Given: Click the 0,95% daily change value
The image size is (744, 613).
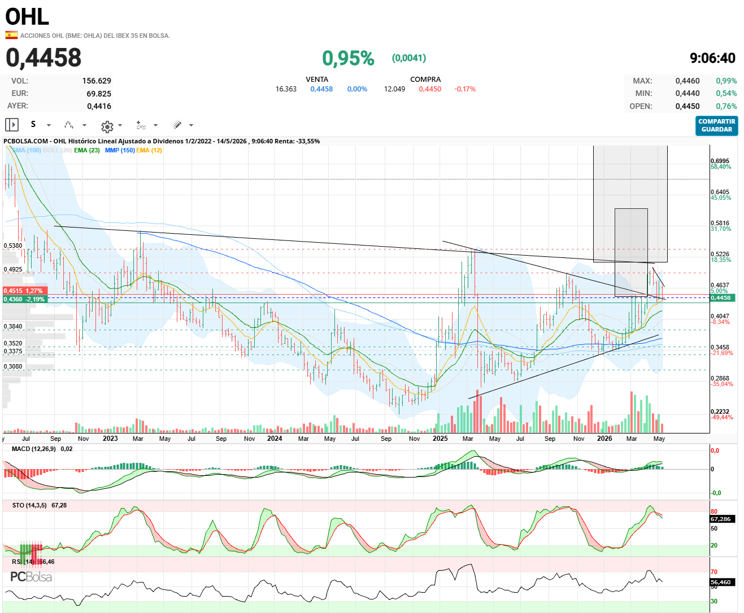Looking at the screenshot, I should pos(348,58).
